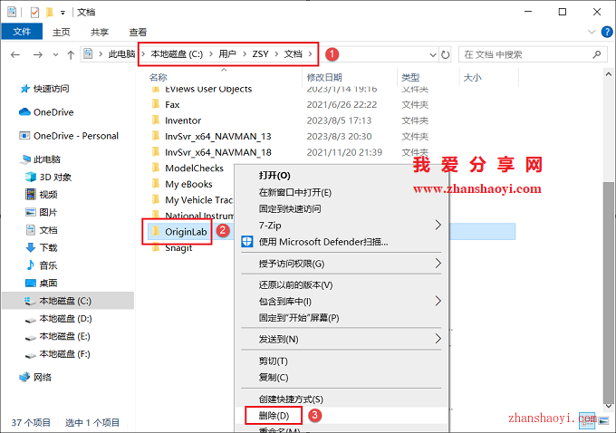Click the Forward navigation arrow
Screen dimensions: 616x433
click(x=38, y=54)
